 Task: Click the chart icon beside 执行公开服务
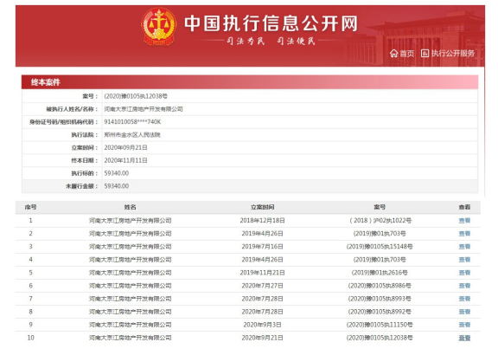(425, 54)
